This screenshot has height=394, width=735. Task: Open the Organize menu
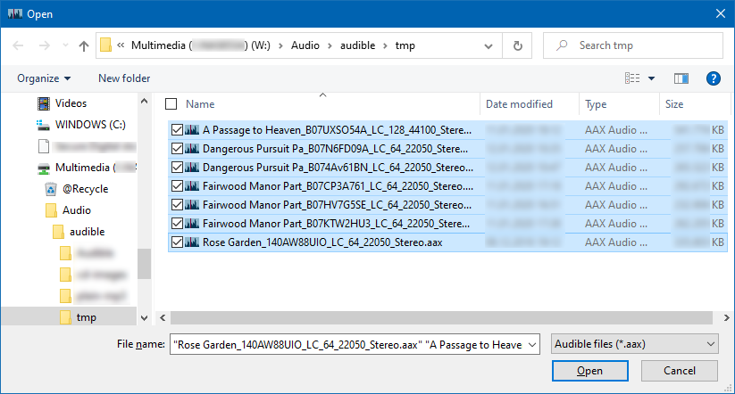[x=44, y=78]
